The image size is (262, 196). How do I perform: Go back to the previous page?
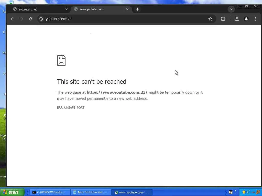pyautogui.click(x=12, y=19)
